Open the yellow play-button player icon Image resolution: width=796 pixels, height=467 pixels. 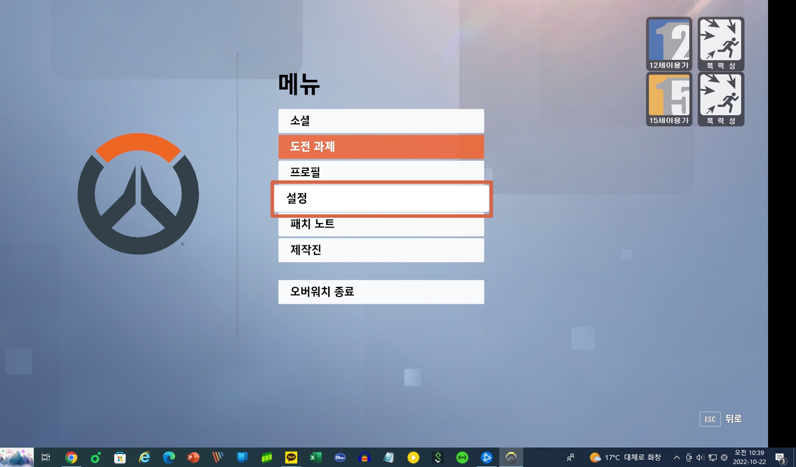click(413, 458)
